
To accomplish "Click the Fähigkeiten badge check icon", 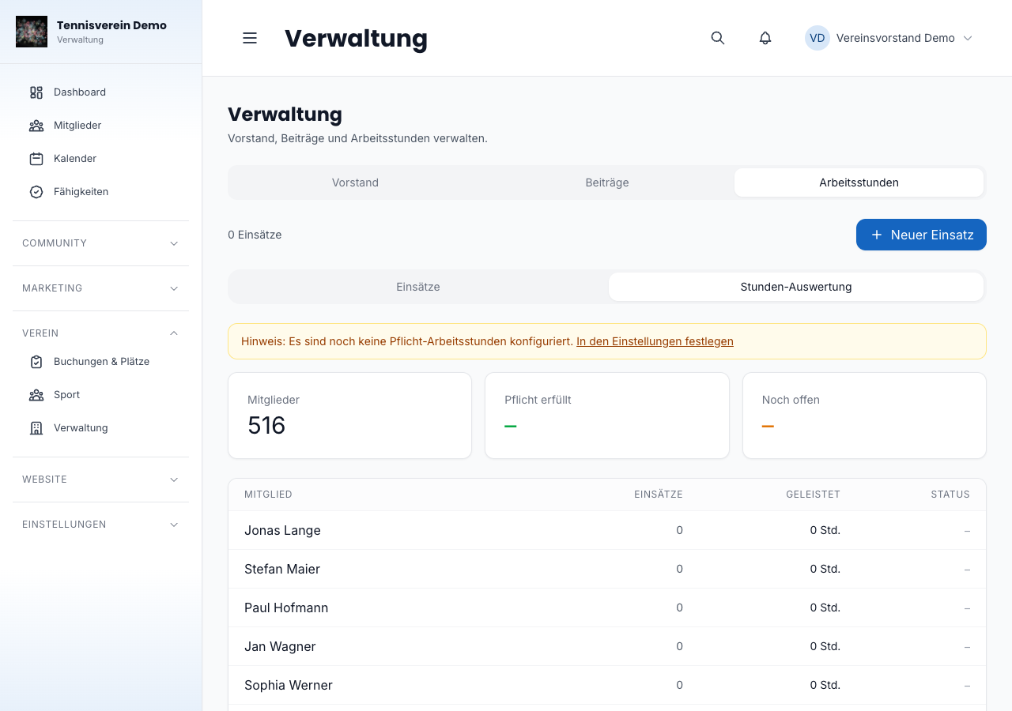I will click(x=36, y=192).
